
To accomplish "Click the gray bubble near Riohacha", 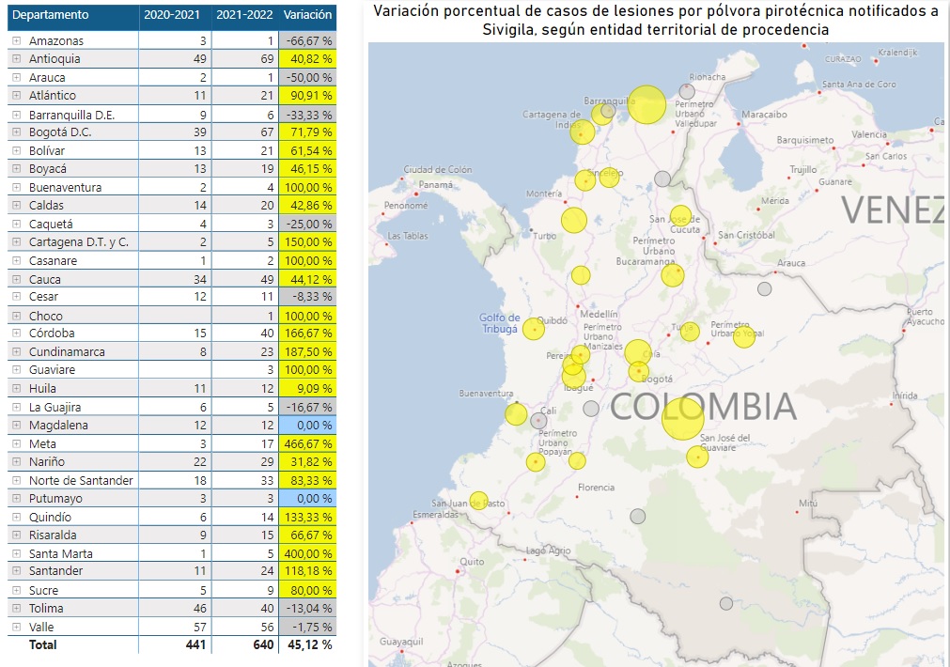I will coord(688,91).
